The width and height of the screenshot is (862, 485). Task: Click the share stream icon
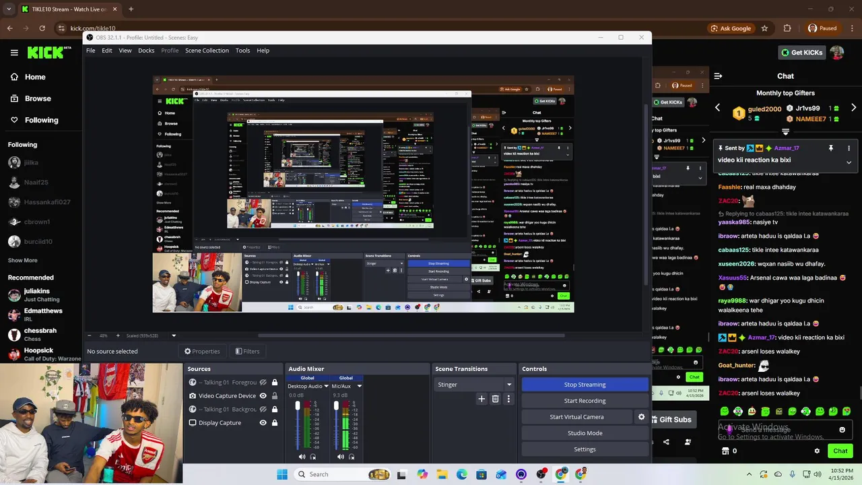(x=666, y=442)
